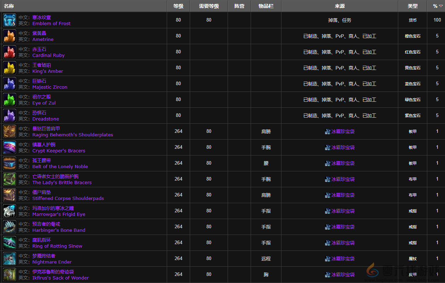Image resolution: width=445 pixels, height=283 pixels.
Task: Click the Emblem of Frost item icon
Action: 10,20
